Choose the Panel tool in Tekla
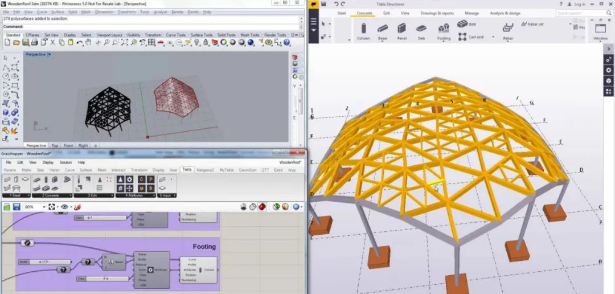Screen dimensions: 615x294 [x=401, y=30]
